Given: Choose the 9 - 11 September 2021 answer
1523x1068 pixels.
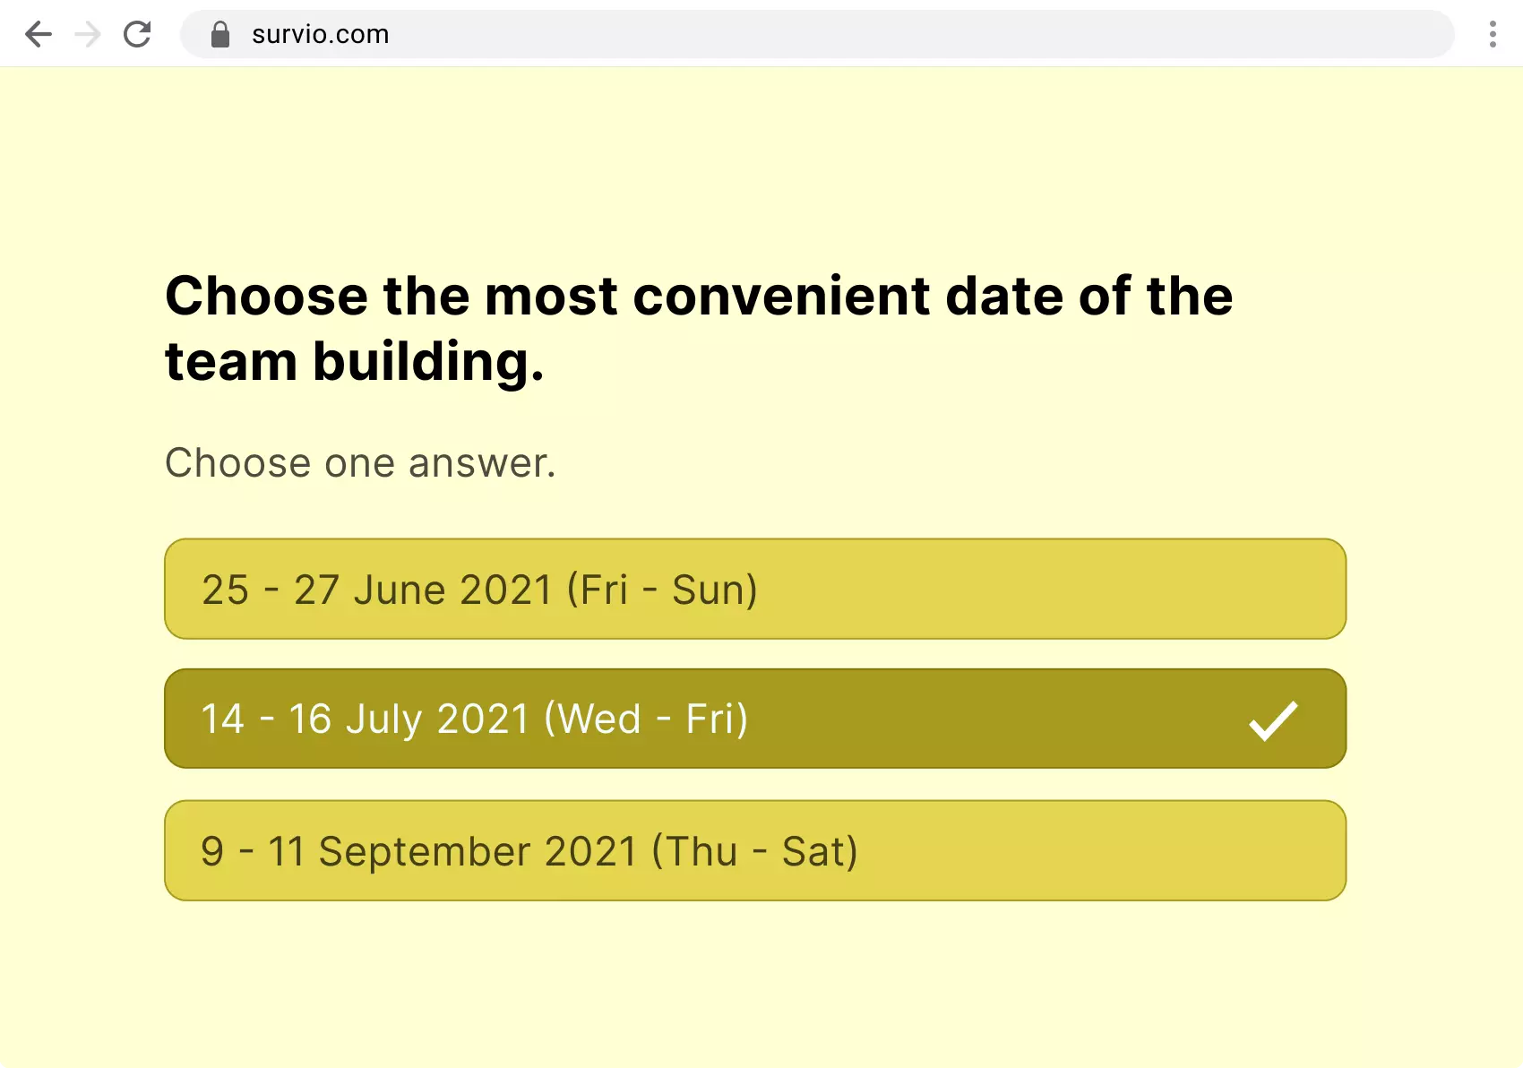Looking at the screenshot, I should pos(755,850).
